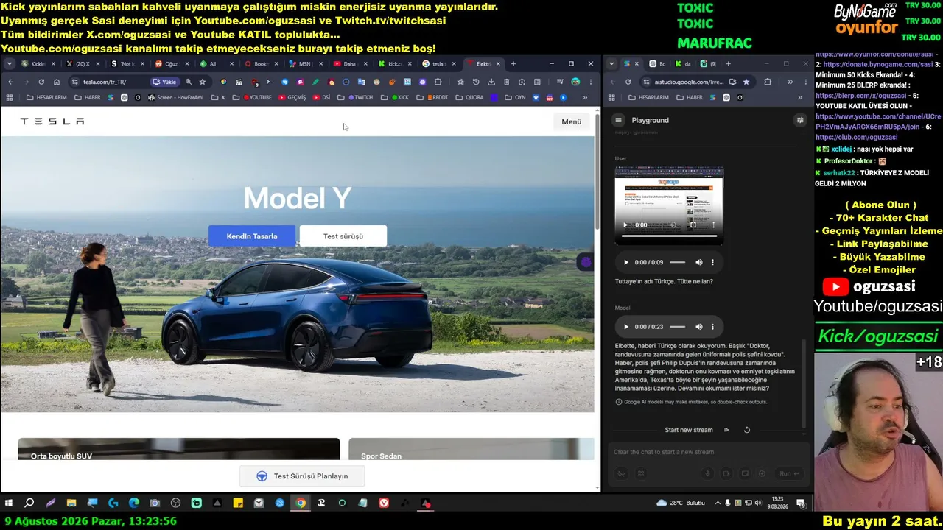Reload the AI Studio page
943x530 pixels.
pyautogui.click(x=628, y=82)
